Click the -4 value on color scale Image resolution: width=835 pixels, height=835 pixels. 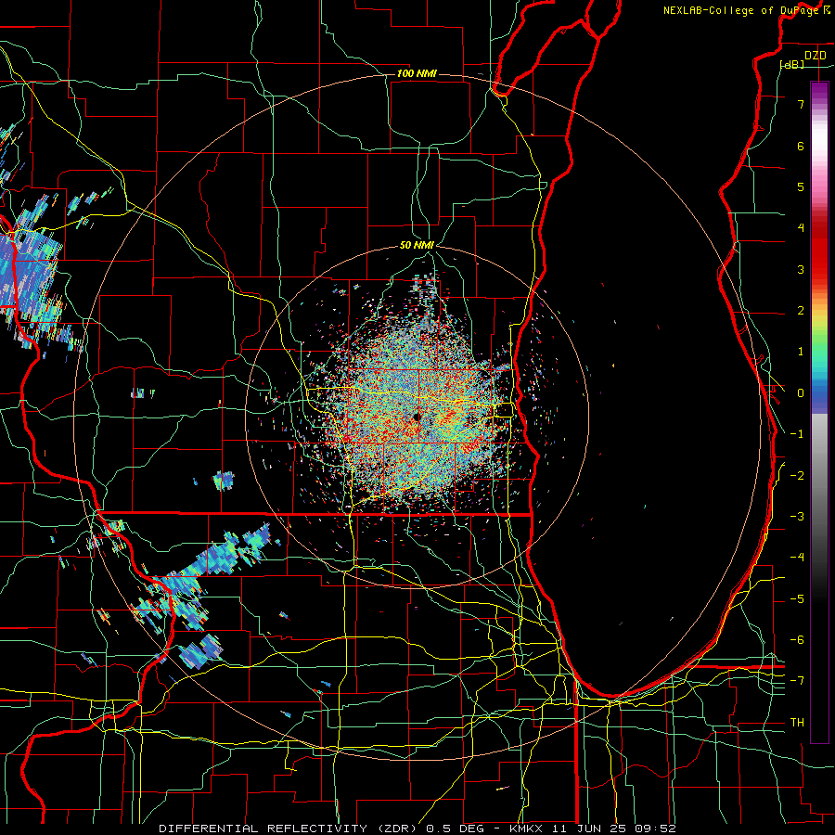797,558
